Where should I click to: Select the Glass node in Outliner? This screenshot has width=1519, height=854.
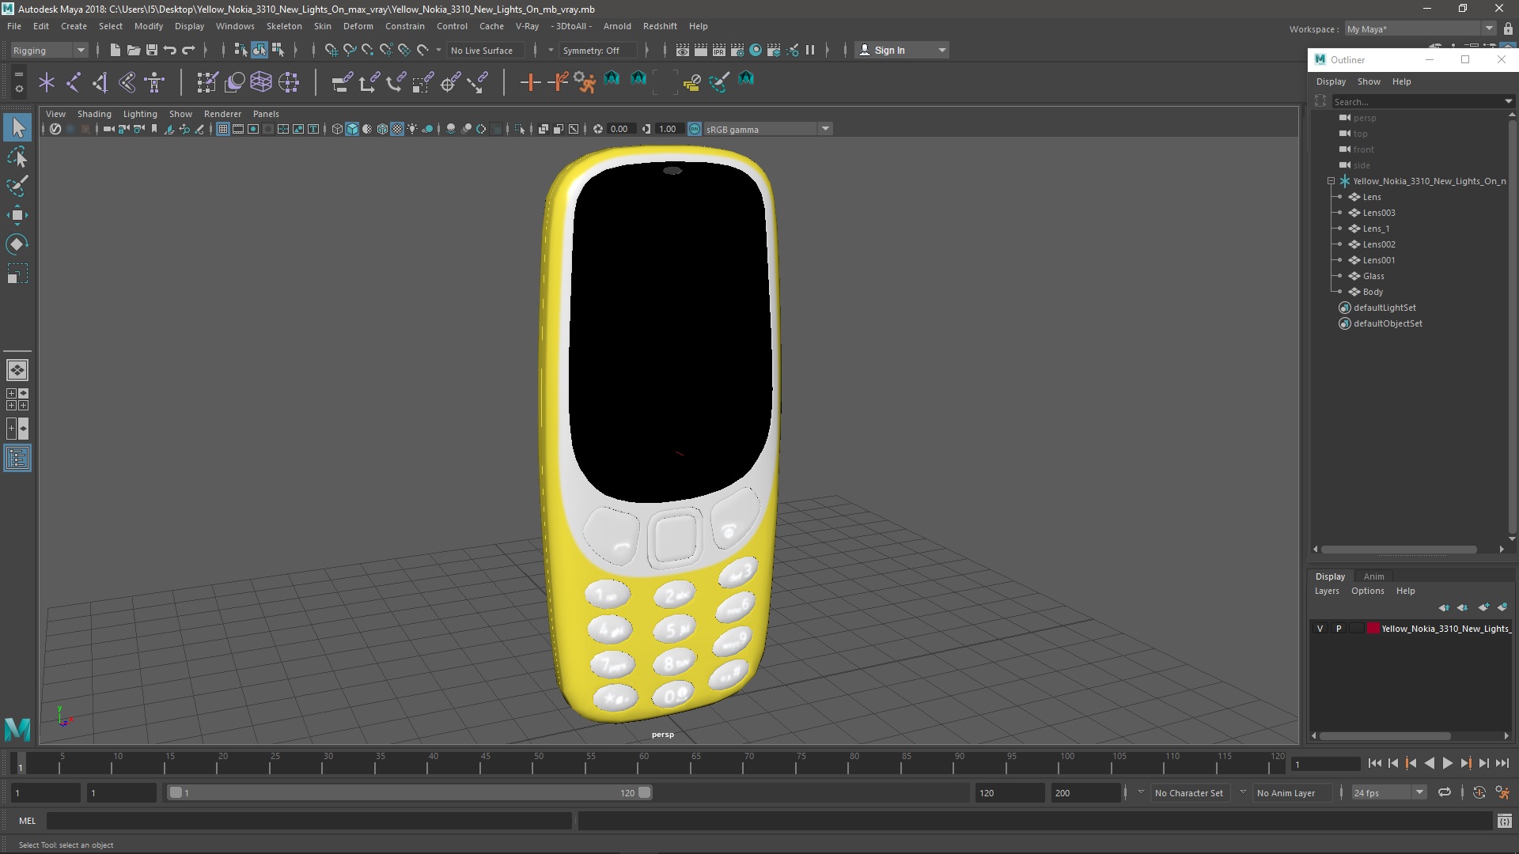pos(1373,276)
